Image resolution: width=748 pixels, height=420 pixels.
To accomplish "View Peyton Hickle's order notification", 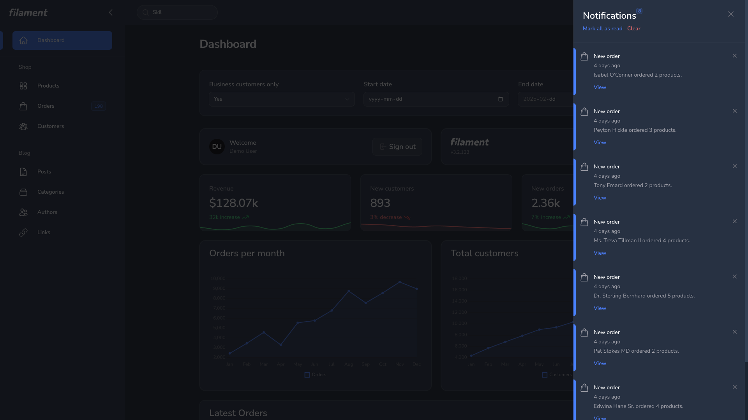I will (600, 143).
